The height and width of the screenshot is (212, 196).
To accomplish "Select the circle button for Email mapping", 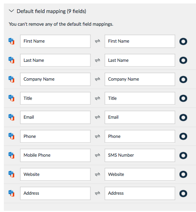I will (183, 118).
